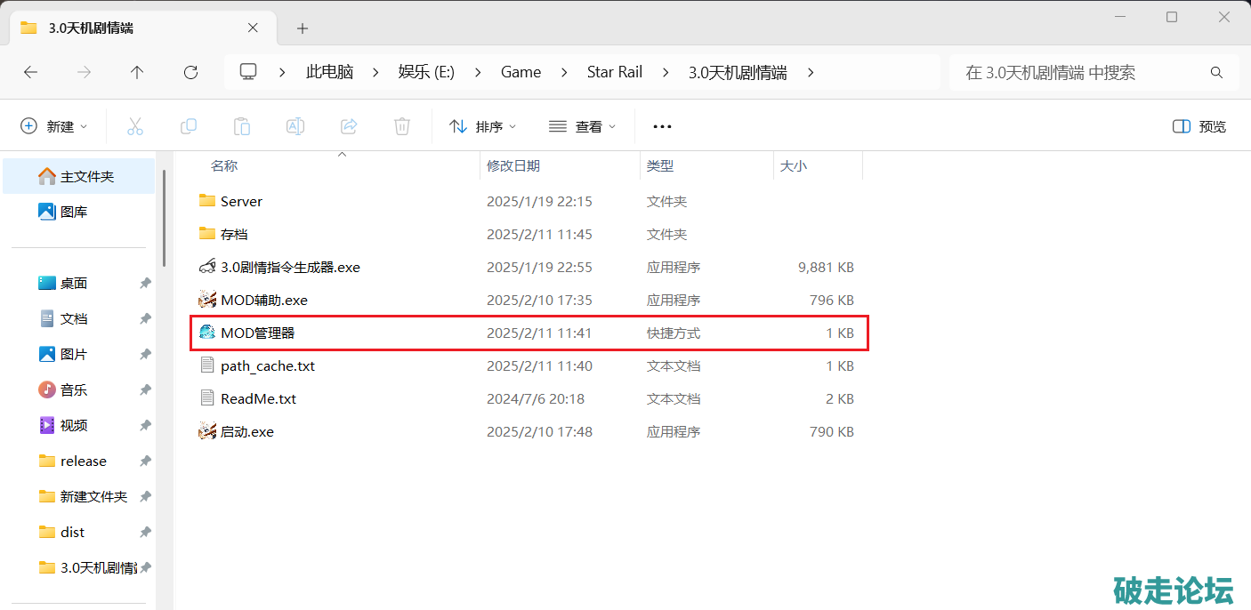The width and height of the screenshot is (1251, 610).
Task: Unpin 桌面 using its pin icon
Action: 145,283
